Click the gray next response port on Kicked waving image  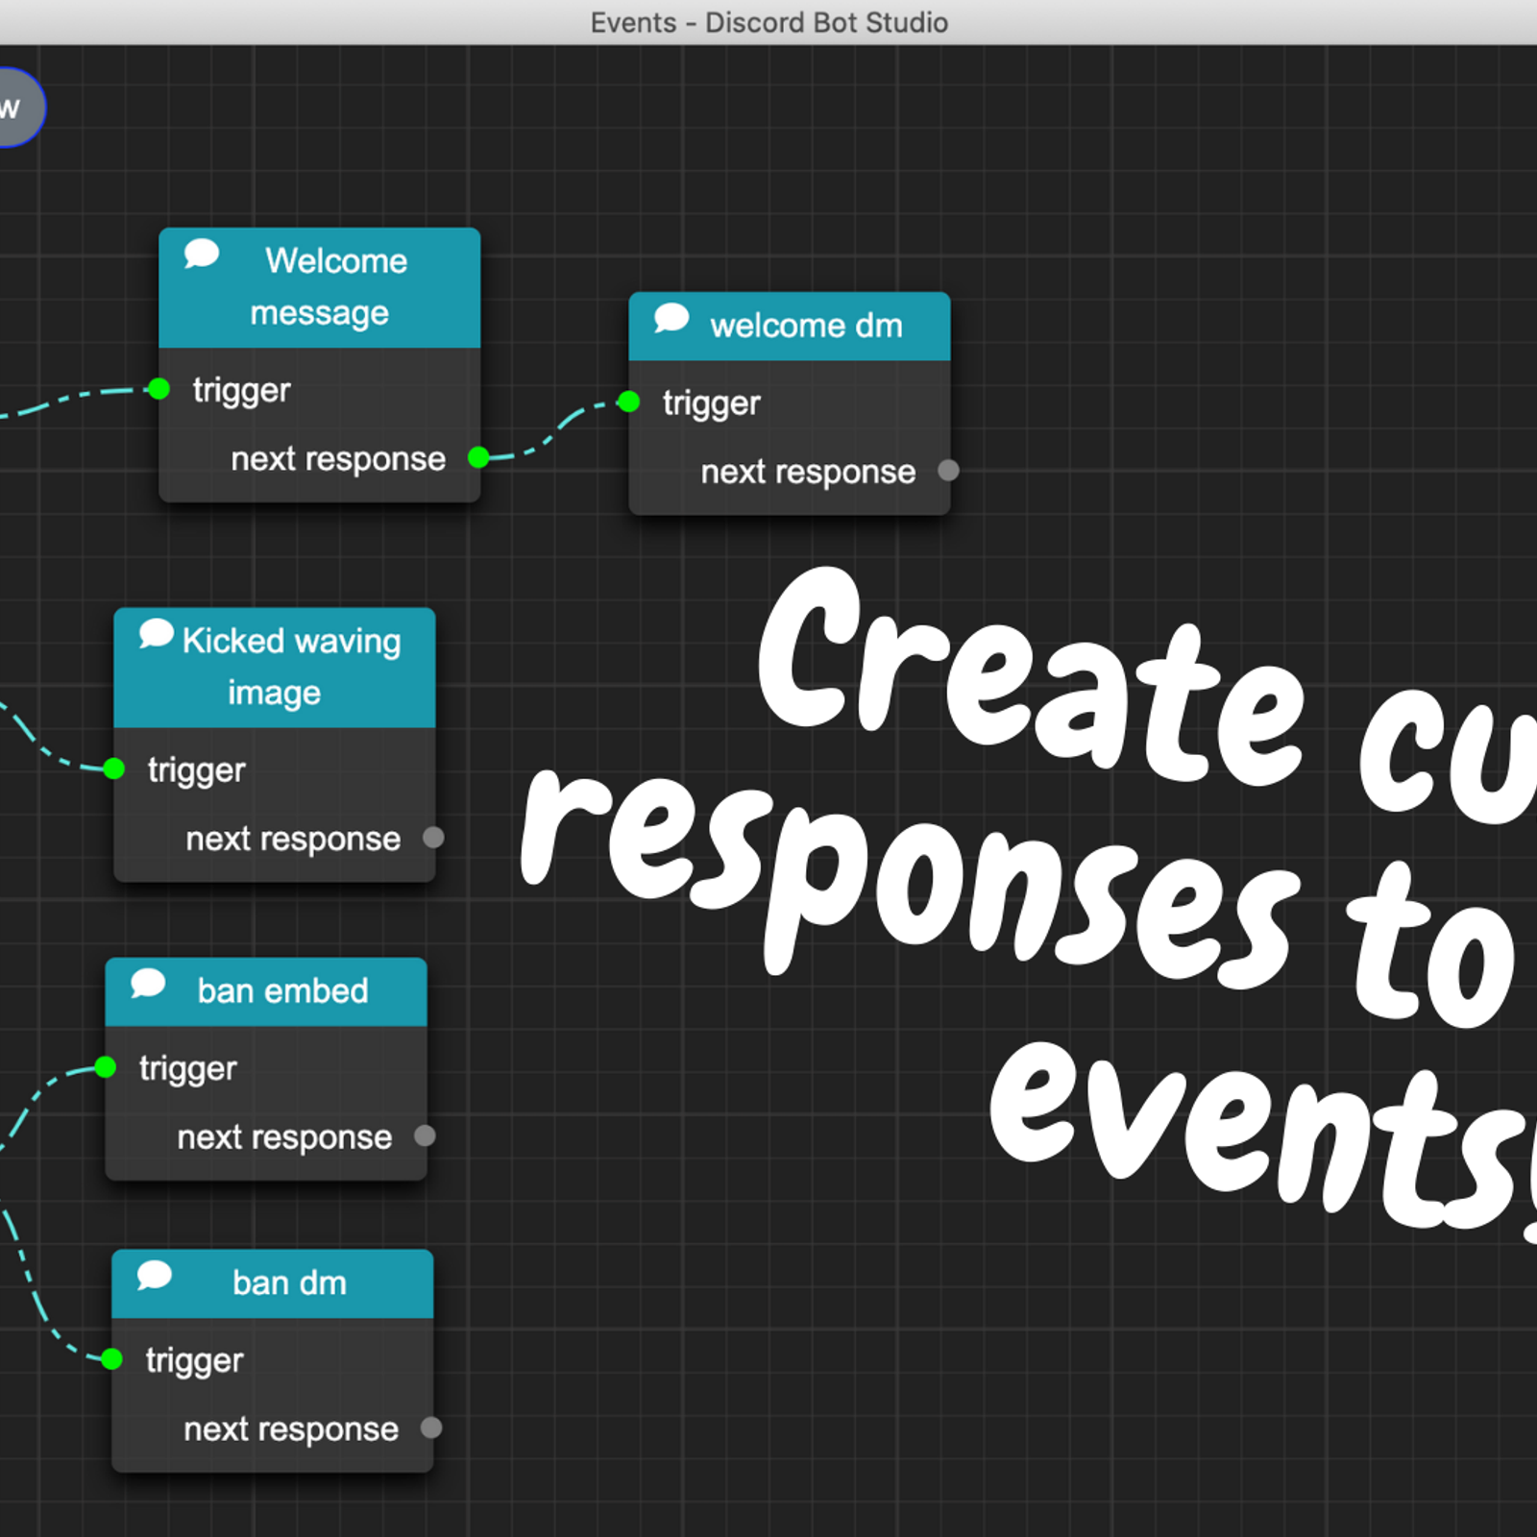pos(433,838)
